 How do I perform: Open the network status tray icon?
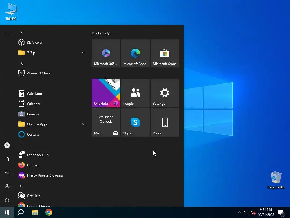point(247,212)
